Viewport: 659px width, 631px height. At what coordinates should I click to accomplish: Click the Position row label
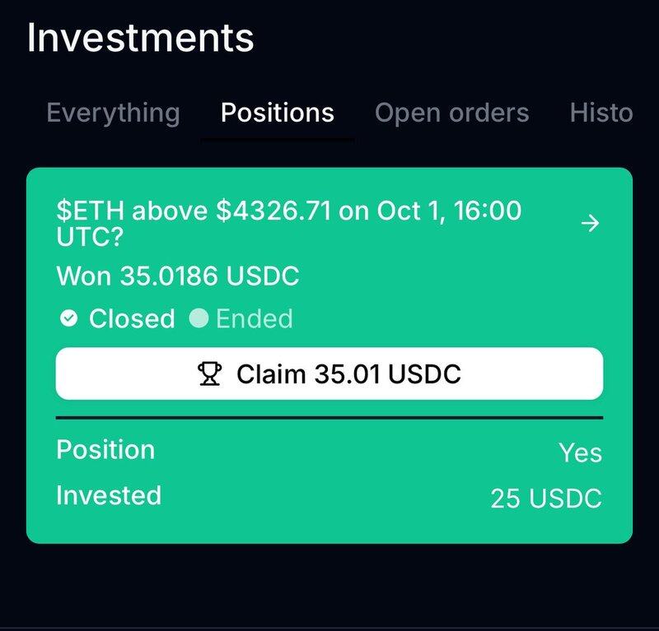coord(105,450)
